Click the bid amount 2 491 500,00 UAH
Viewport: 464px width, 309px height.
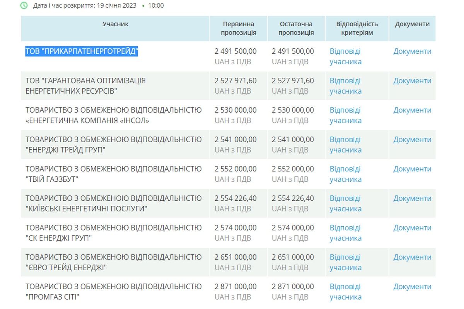(236, 51)
